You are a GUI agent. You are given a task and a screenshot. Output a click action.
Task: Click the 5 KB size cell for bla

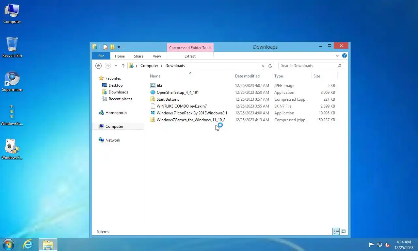pos(331,86)
